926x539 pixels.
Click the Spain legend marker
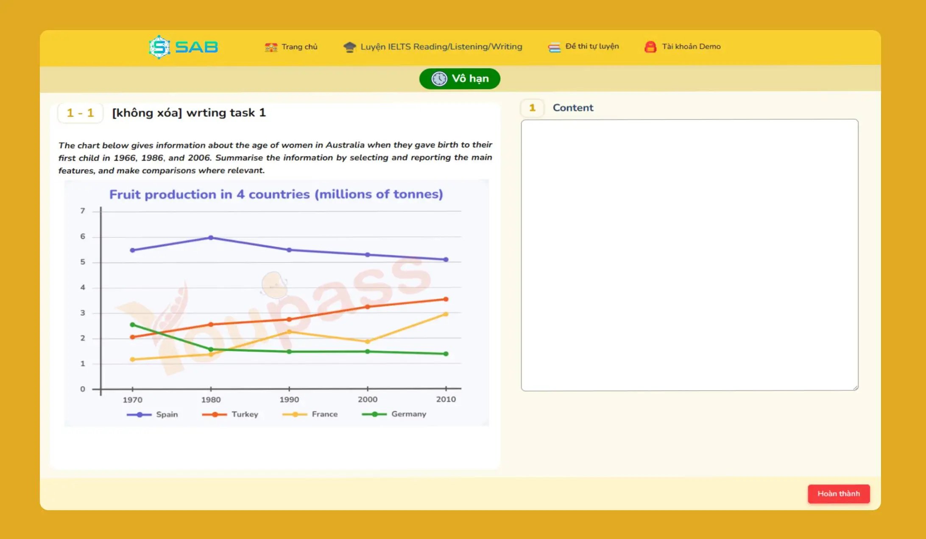(x=139, y=414)
